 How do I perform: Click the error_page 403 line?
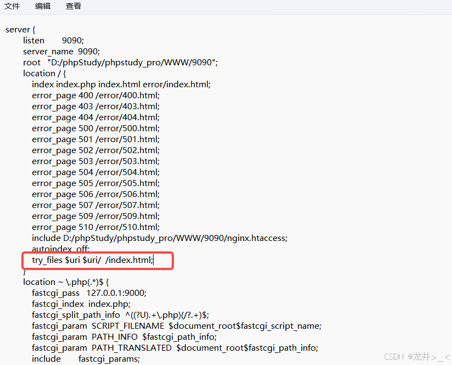pos(95,106)
